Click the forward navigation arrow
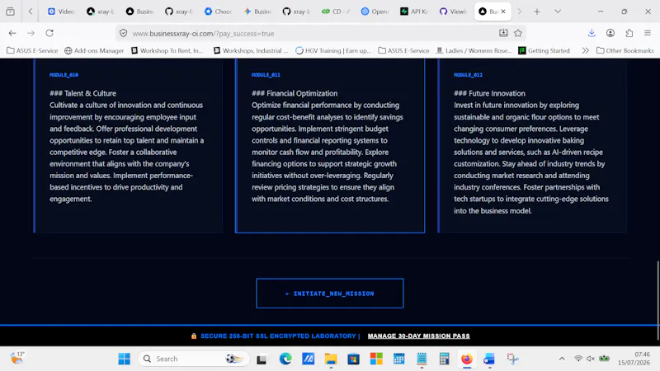 tap(31, 33)
